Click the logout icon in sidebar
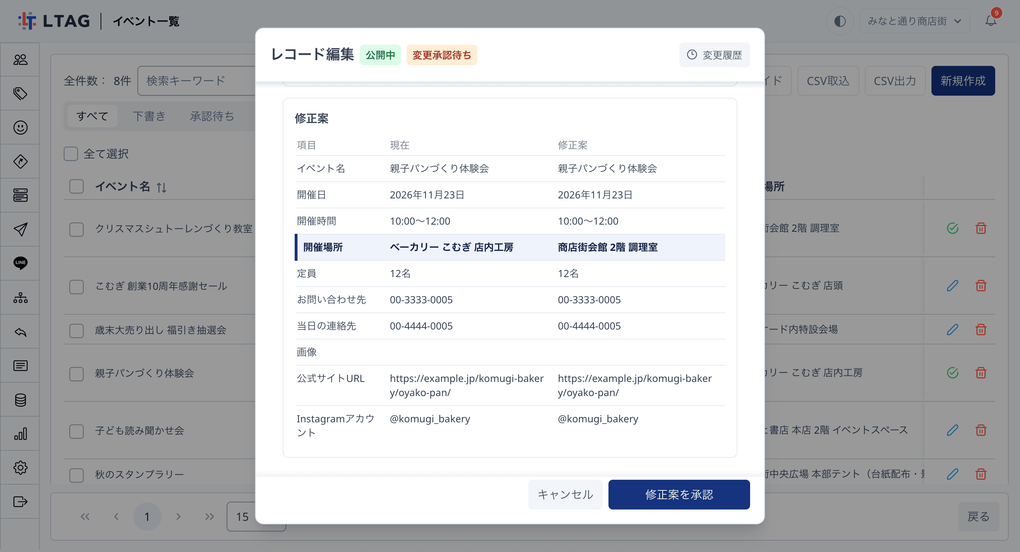This screenshot has height=552, width=1020. coord(20,502)
